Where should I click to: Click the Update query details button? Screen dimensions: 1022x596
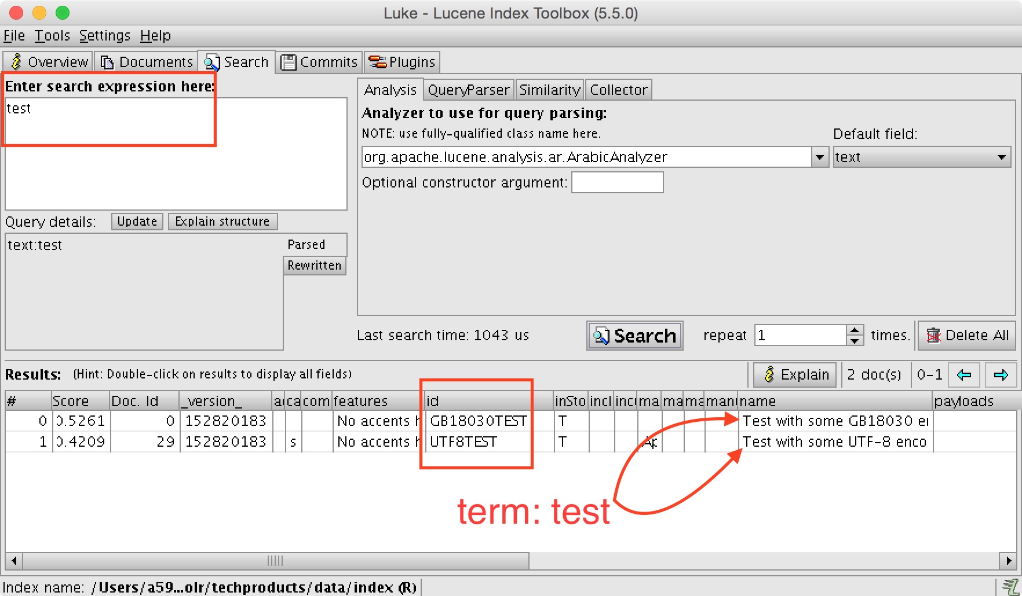click(137, 222)
